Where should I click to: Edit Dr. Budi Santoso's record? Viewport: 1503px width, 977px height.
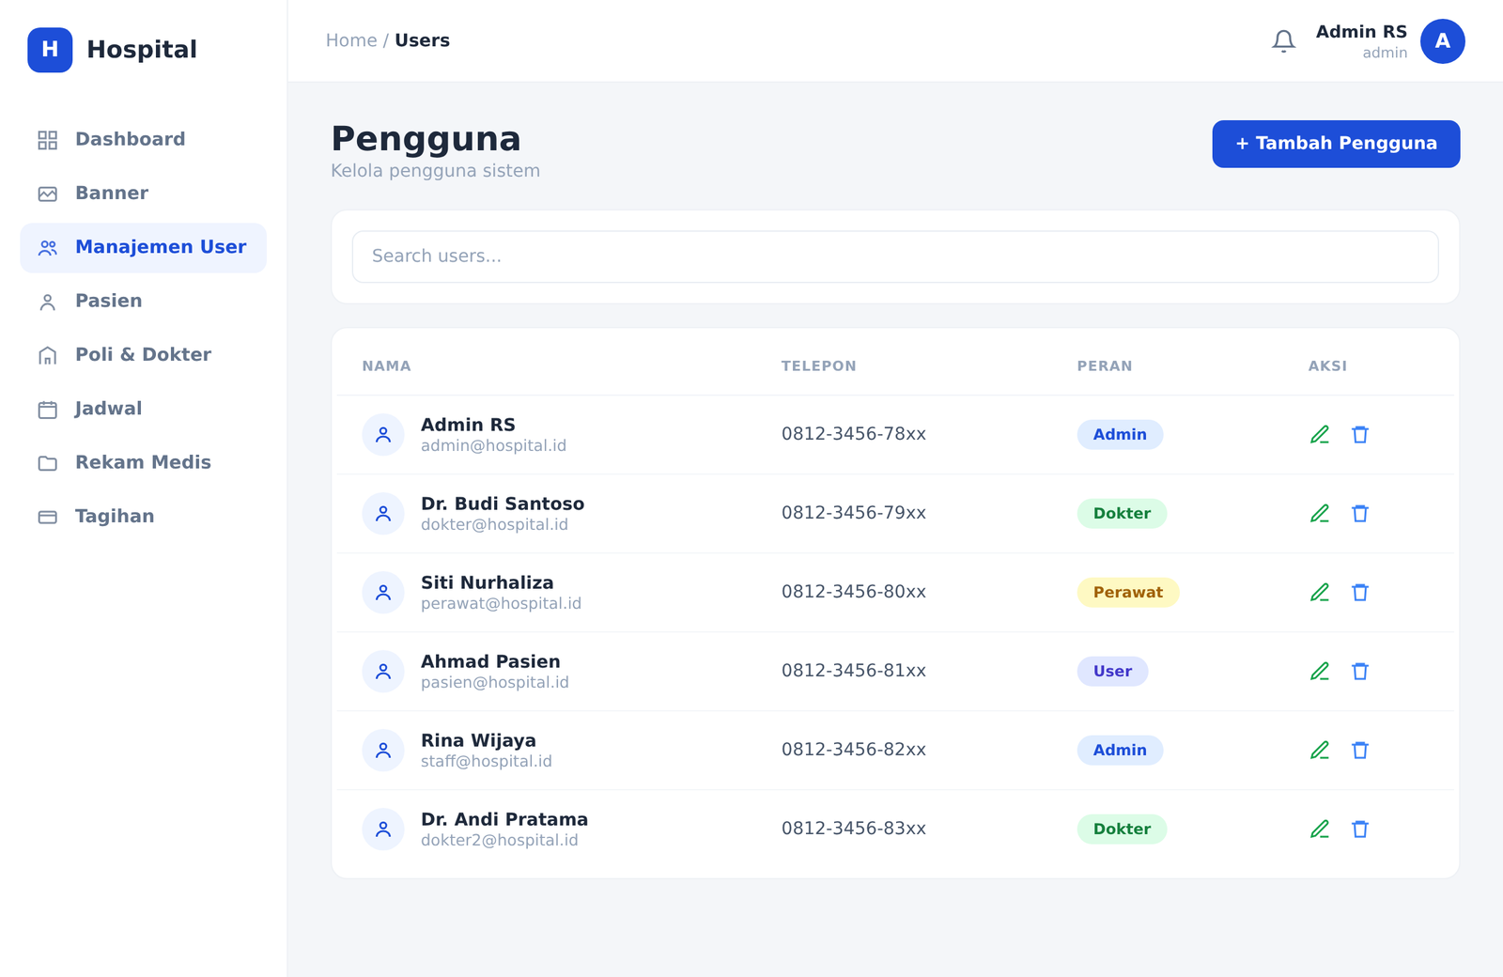click(x=1320, y=513)
